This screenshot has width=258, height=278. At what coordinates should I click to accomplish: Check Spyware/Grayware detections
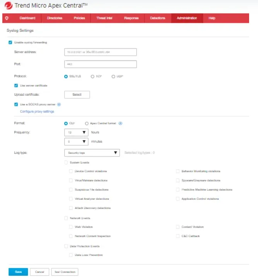178,180
